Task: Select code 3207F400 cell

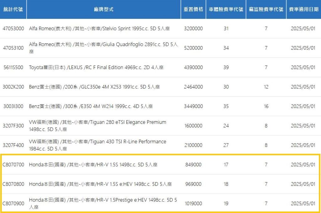Action: [x=13, y=145]
